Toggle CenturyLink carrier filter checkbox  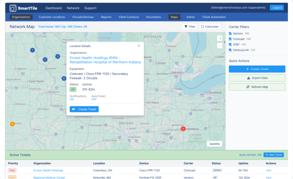tap(230, 50)
